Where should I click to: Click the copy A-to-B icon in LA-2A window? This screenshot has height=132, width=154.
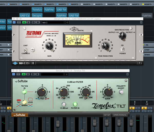click(38, 22)
